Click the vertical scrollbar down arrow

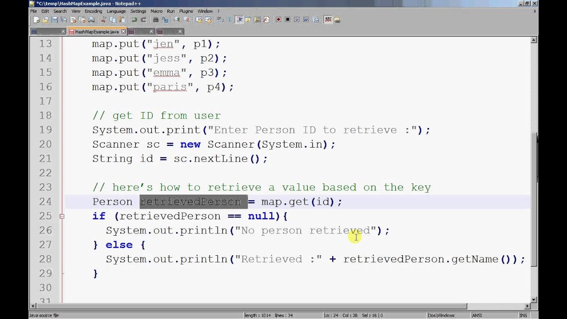click(534, 300)
